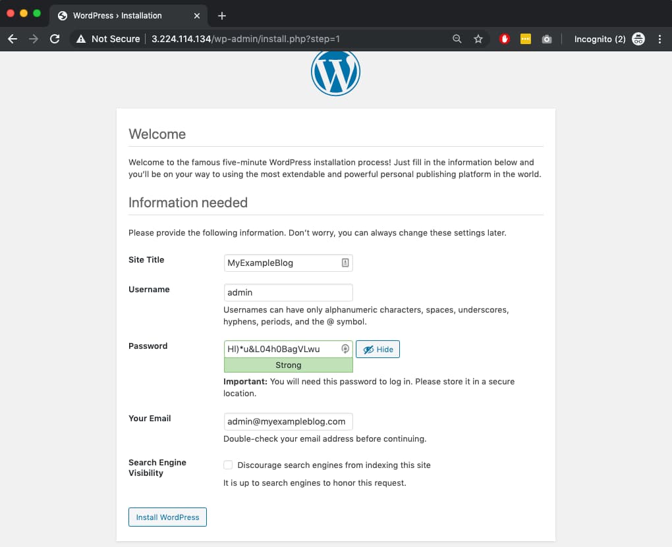Viewport: 672px width, 547px height.
Task: Open the yellow extension icon
Action: point(526,39)
